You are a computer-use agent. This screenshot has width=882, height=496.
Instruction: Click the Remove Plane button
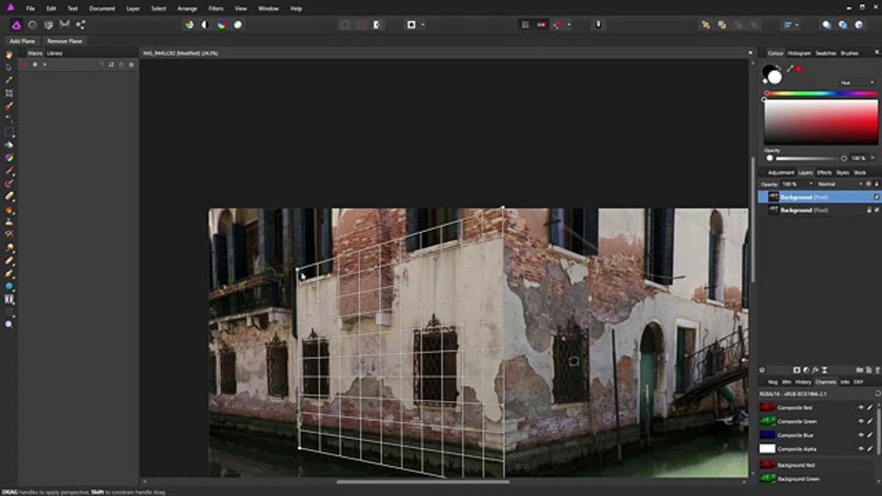click(65, 41)
